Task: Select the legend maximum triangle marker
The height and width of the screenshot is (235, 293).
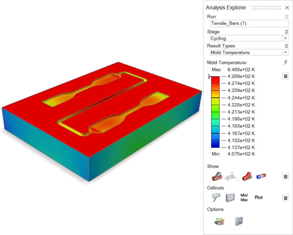Action: click(209, 76)
